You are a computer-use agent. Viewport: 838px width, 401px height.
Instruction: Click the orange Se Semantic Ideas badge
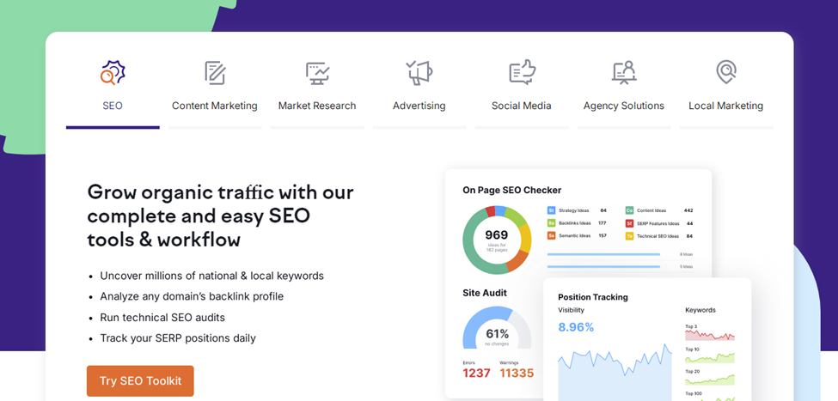(x=552, y=235)
